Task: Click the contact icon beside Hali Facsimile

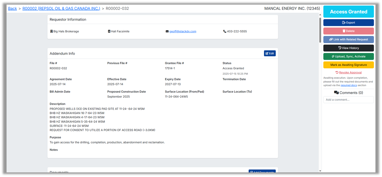Action: [x=109, y=32]
